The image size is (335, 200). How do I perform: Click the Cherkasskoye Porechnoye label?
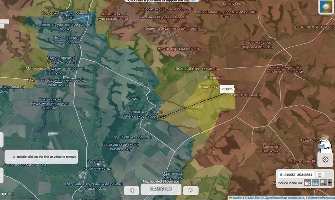tap(145, 116)
